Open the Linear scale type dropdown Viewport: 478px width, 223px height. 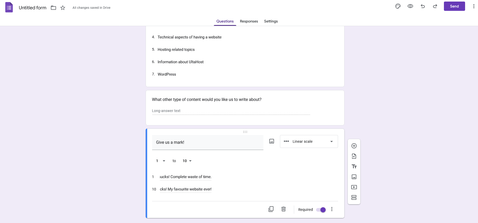[309, 141]
